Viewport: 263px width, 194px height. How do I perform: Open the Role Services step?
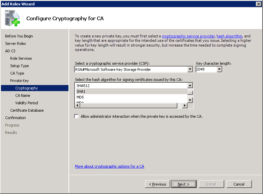(21, 58)
